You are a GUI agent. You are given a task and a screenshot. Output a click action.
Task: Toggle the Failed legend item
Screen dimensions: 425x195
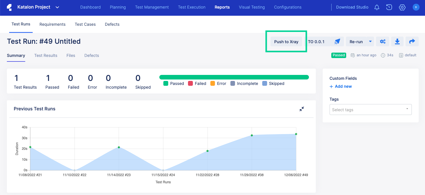[197, 83]
